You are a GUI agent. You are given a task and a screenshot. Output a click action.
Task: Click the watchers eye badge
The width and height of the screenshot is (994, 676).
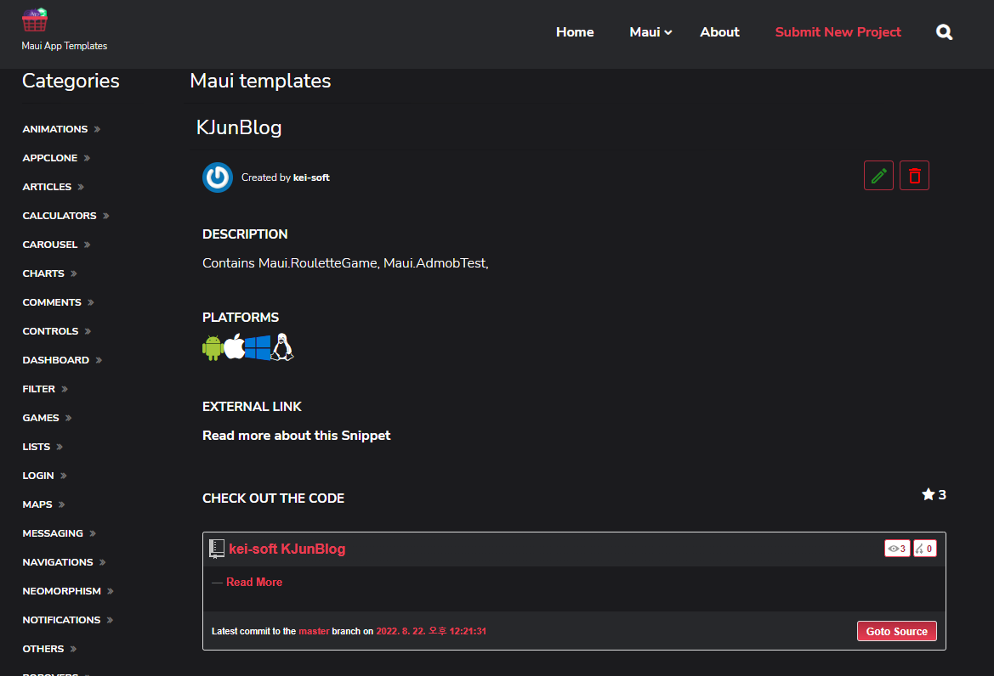897,548
